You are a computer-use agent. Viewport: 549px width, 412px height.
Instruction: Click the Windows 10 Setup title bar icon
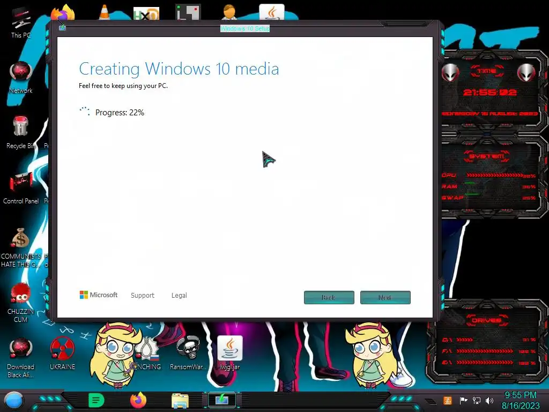pos(62,28)
